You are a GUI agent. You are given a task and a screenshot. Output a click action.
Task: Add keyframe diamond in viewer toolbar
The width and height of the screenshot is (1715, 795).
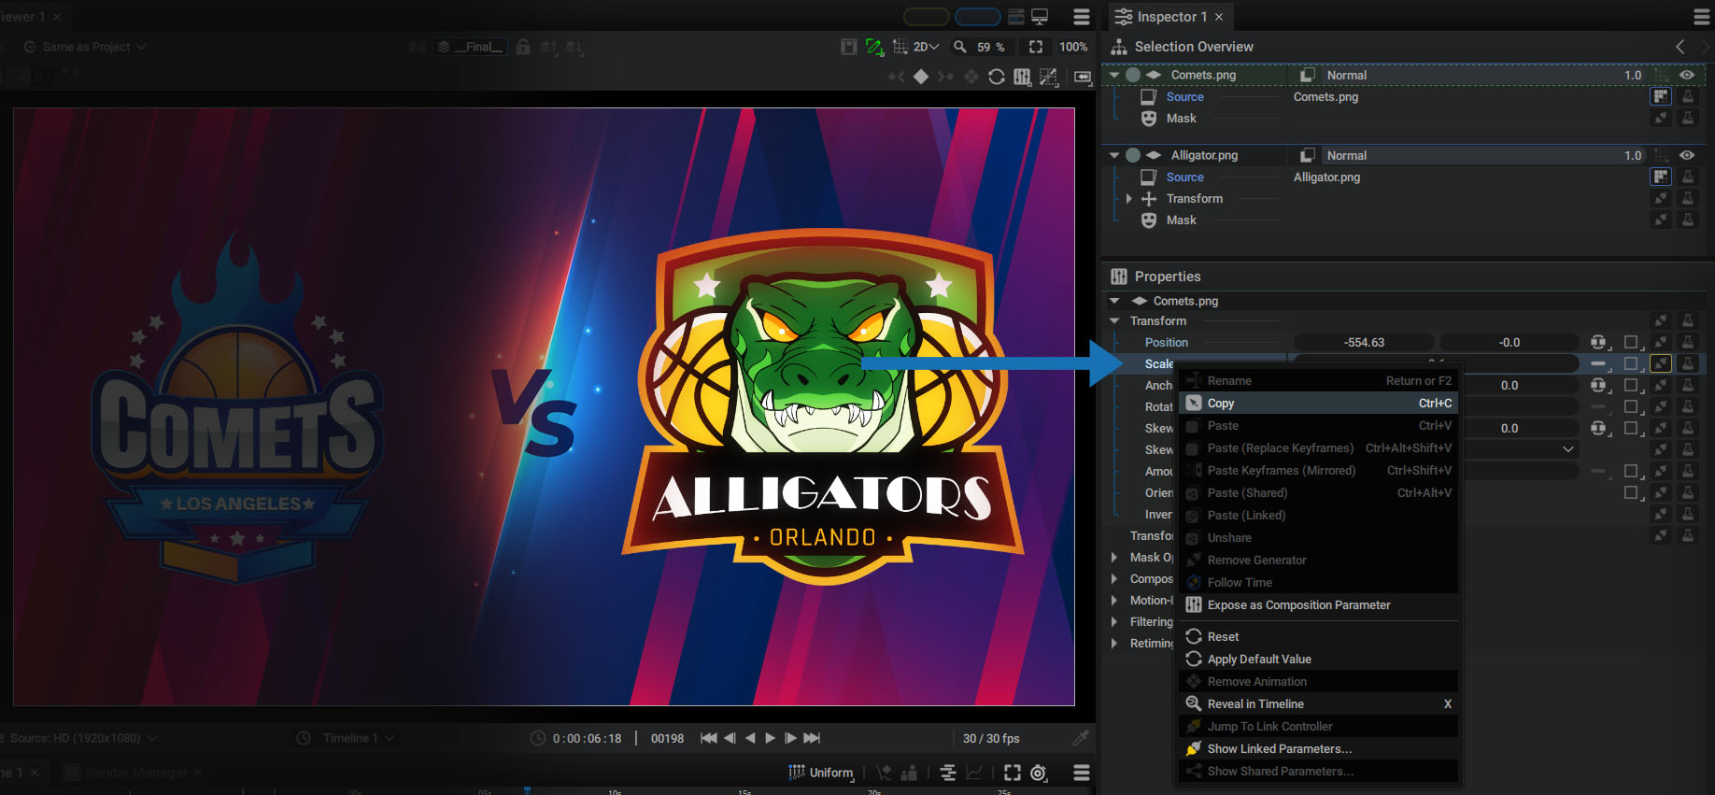point(921,77)
